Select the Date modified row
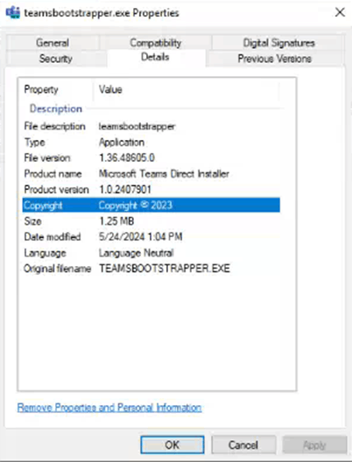 pos(151,236)
